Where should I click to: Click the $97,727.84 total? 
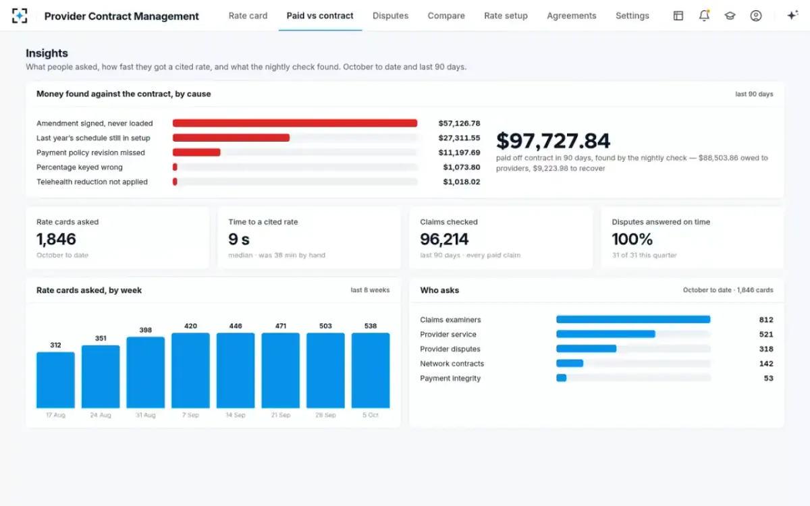pyautogui.click(x=553, y=140)
